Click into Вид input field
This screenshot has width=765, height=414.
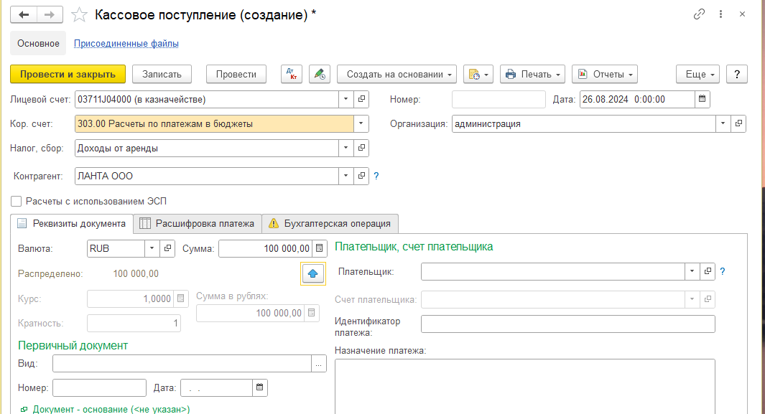[182, 364]
